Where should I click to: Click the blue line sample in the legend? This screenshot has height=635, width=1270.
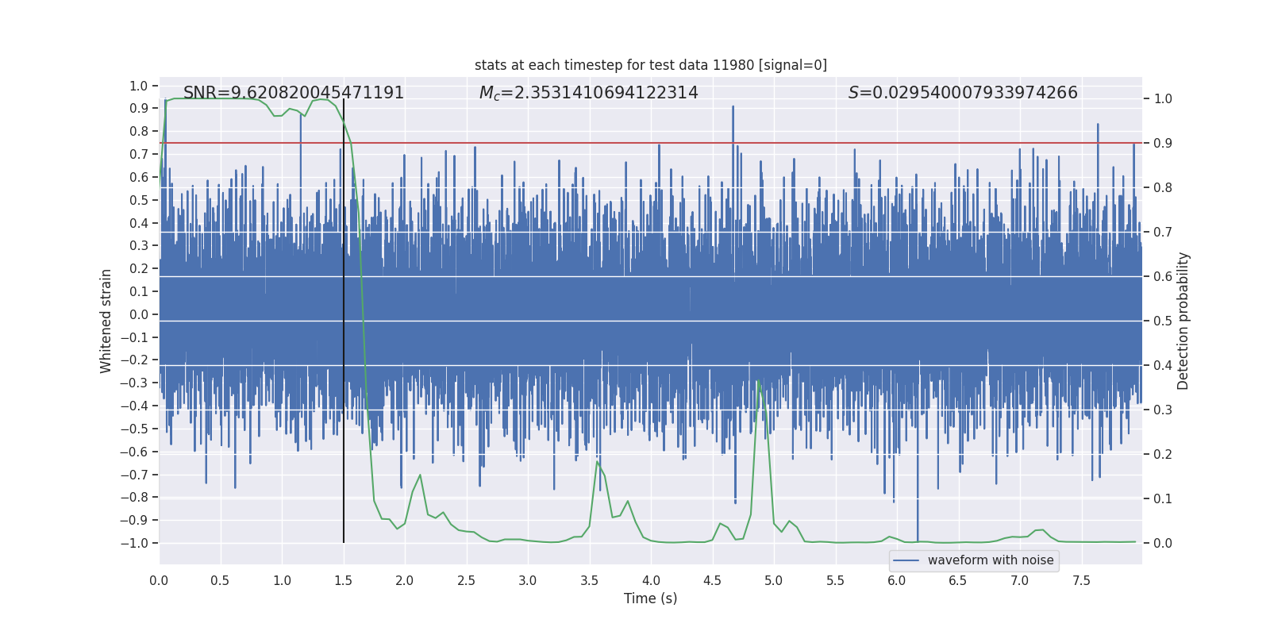pos(906,560)
